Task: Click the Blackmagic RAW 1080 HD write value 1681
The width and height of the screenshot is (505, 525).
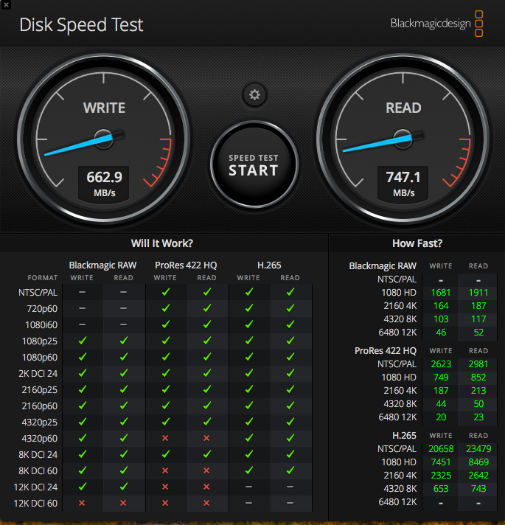Action: [441, 293]
